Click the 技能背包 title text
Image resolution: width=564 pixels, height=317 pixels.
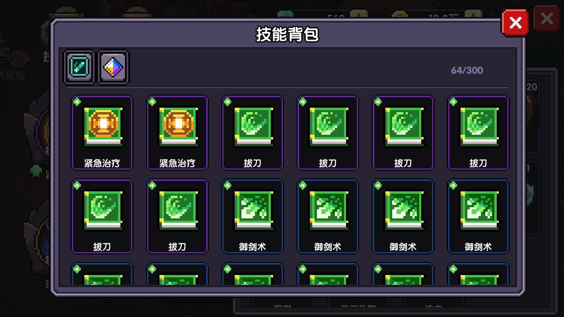tap(287, 35)
